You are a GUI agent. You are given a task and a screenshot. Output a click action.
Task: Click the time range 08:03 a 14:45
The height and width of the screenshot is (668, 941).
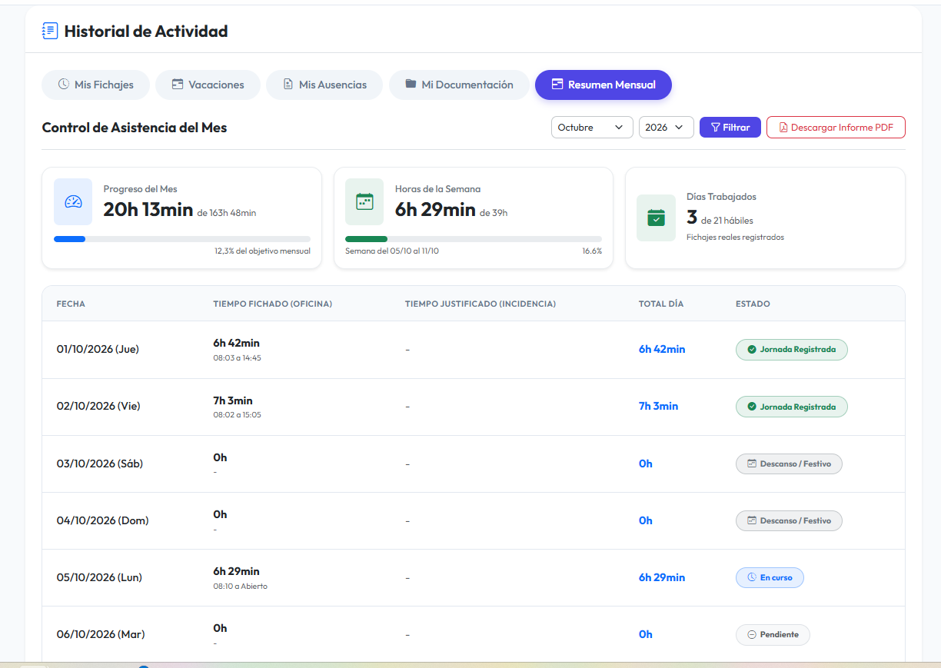pyautogui.click(x=238, y=357)
